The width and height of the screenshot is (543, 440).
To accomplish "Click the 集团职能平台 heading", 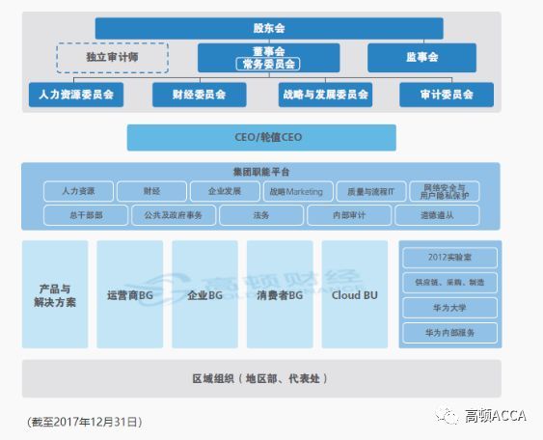I will tap(260, 172).
